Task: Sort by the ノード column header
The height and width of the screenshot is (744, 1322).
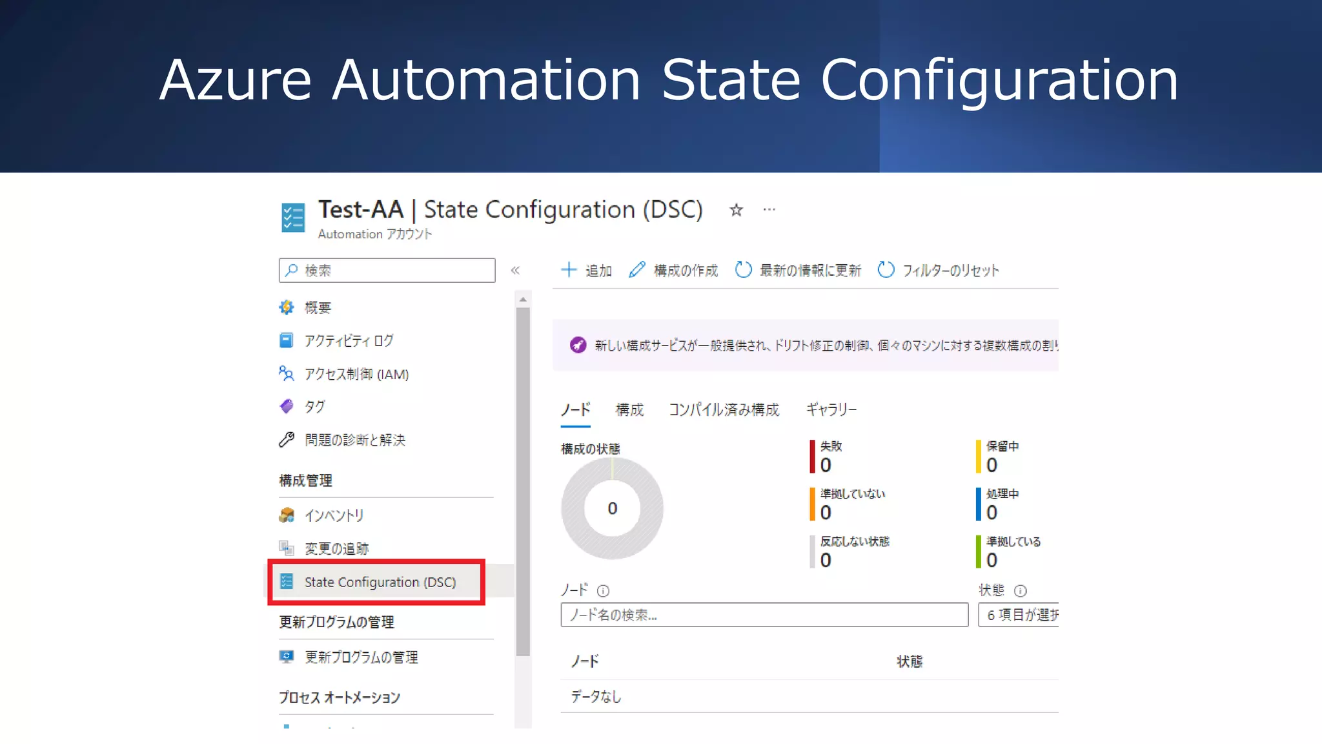Action: tap(585, 661)
